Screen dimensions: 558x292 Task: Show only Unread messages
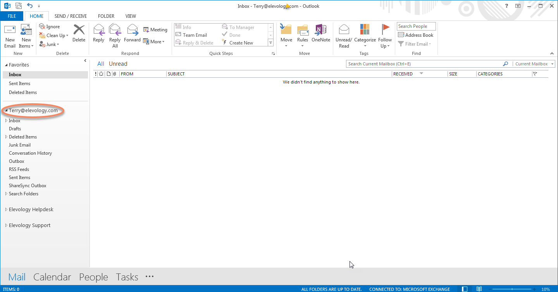click(x=118, y=64)
